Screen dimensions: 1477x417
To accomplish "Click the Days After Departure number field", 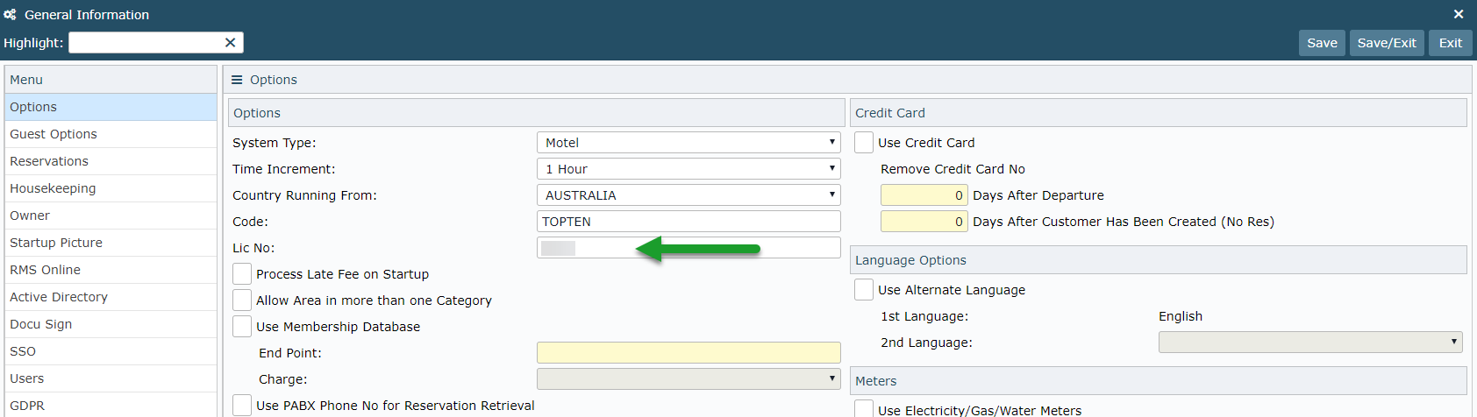I will 924,195.
